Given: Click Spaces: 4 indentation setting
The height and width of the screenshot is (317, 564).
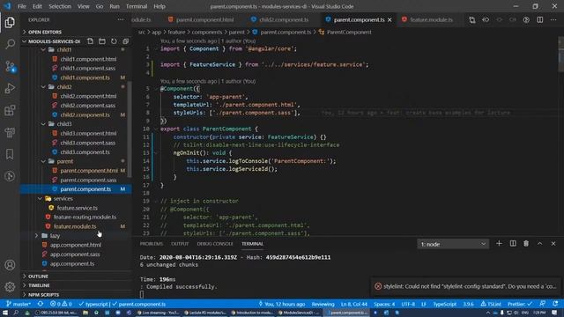Looking at the screenshot, I should point(384,304).
